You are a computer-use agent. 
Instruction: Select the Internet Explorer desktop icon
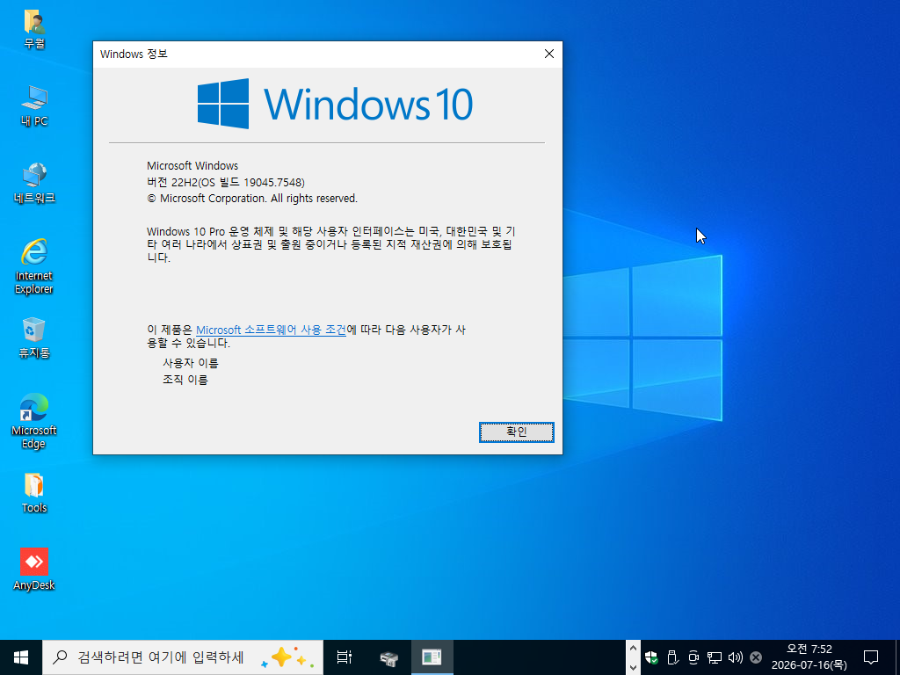coord(34,267)
